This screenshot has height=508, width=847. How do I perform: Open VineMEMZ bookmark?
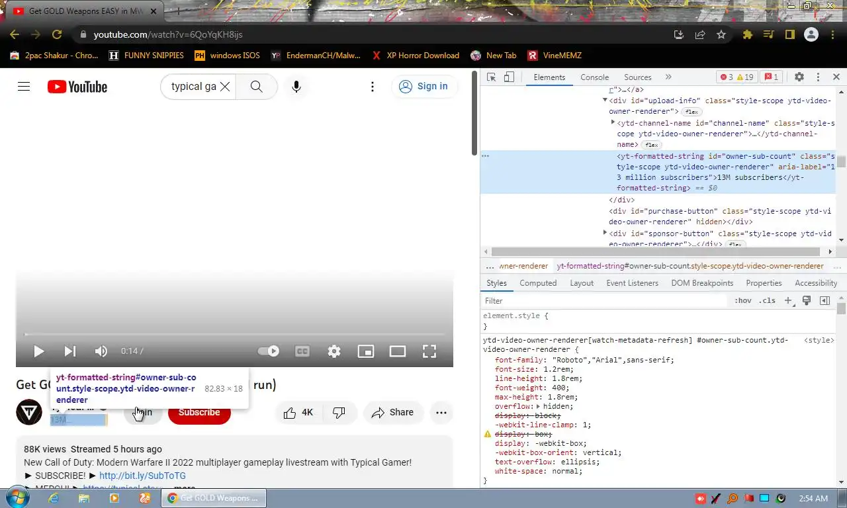click(x=554, y=56)
